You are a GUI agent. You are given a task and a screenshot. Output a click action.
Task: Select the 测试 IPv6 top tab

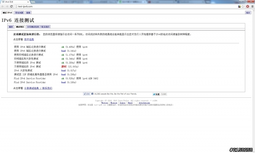point(7,13)
